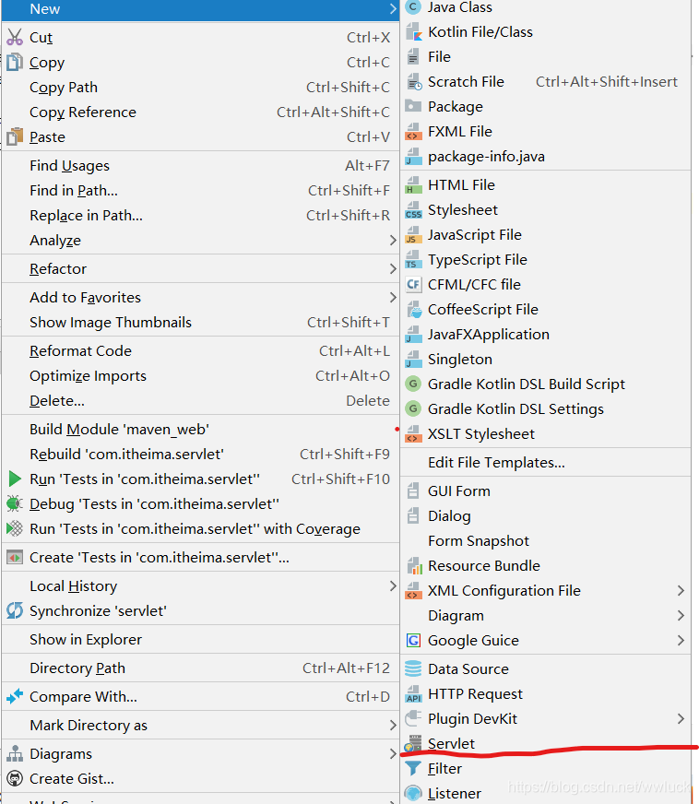Click the Debug bug icon

click(x=15, y=504)
